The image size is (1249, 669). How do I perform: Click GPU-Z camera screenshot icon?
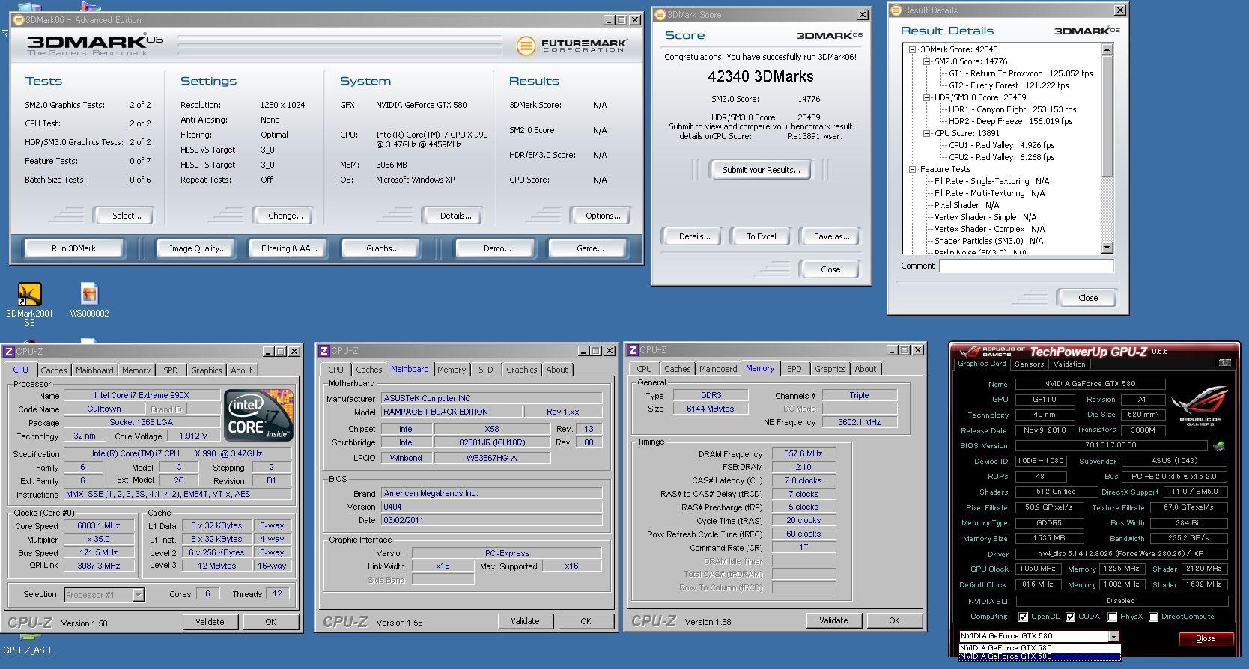(1224, 363)
